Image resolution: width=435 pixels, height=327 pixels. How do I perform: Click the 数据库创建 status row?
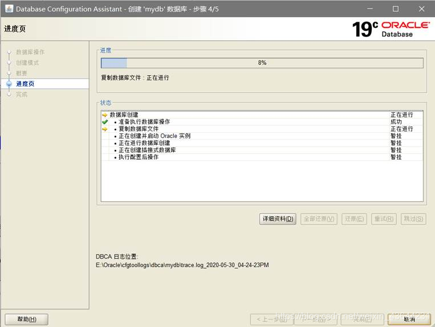tap(262, 115)
